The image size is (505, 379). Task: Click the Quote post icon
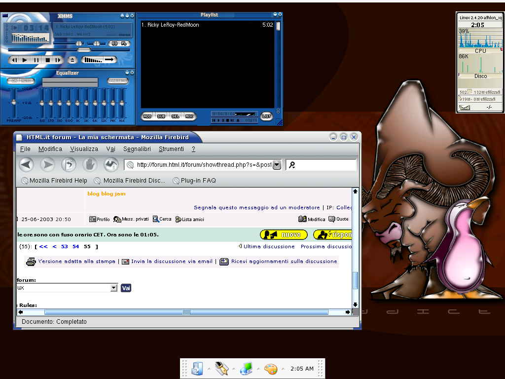(x=338, y=219)
